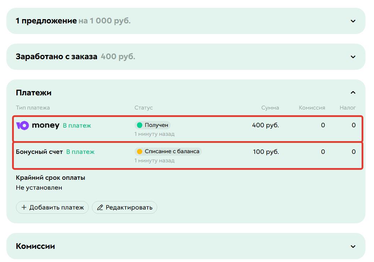The width and height of the screenshot is (374, 262).
Task: Click the yellow Списание с баланса dot
Action: (140, 151)
